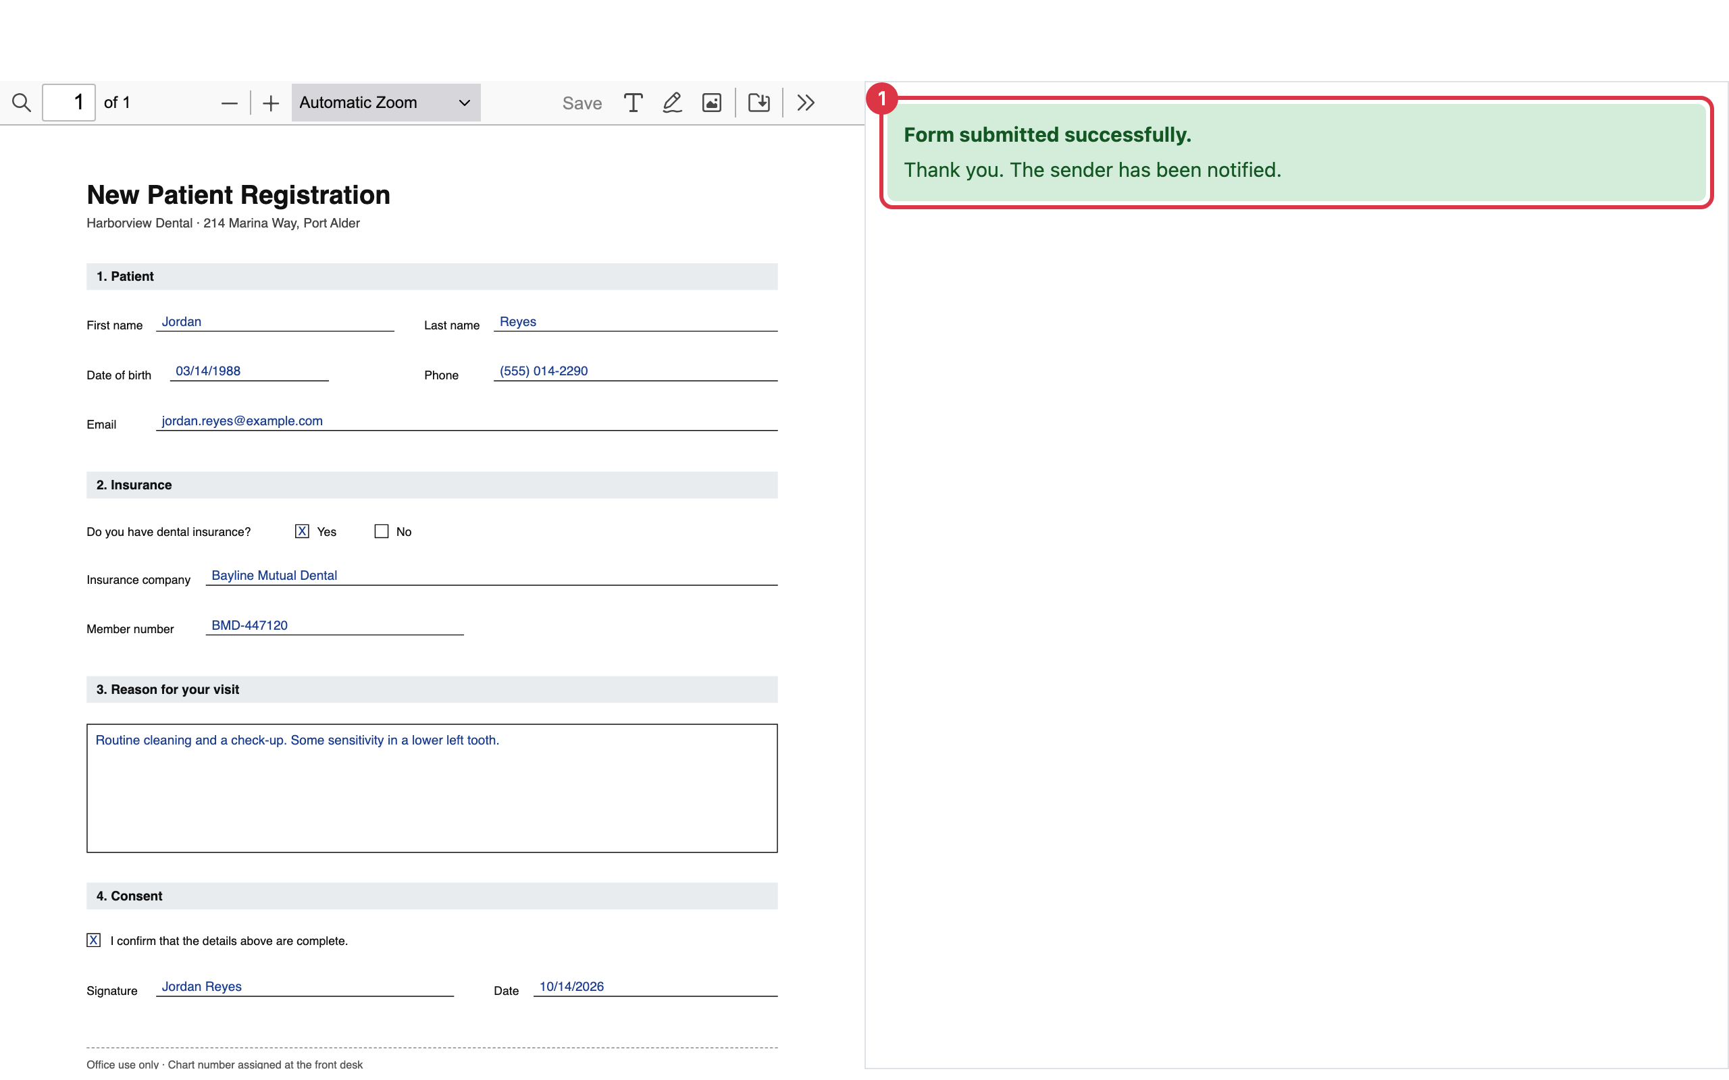The height and width of the screenshot is (1080, 1729).
Task: Click the First name field with Jordan
Action: [275, 322]
